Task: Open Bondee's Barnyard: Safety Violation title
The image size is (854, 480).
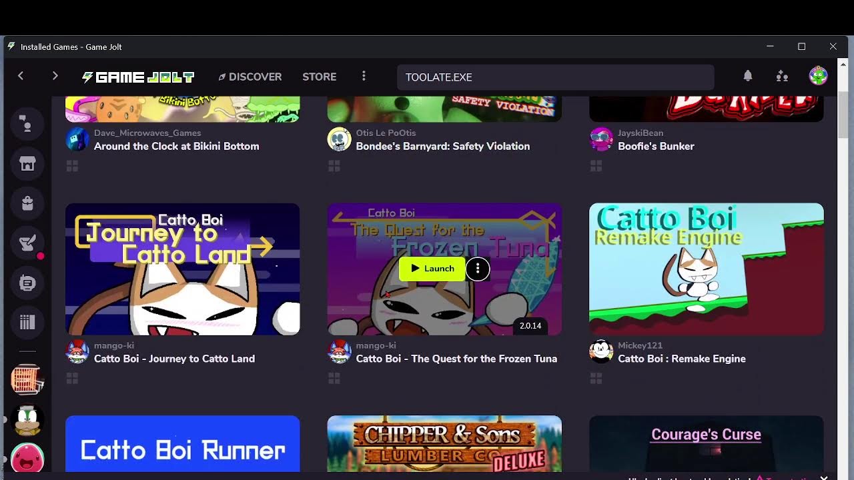Action: [443, 146]
